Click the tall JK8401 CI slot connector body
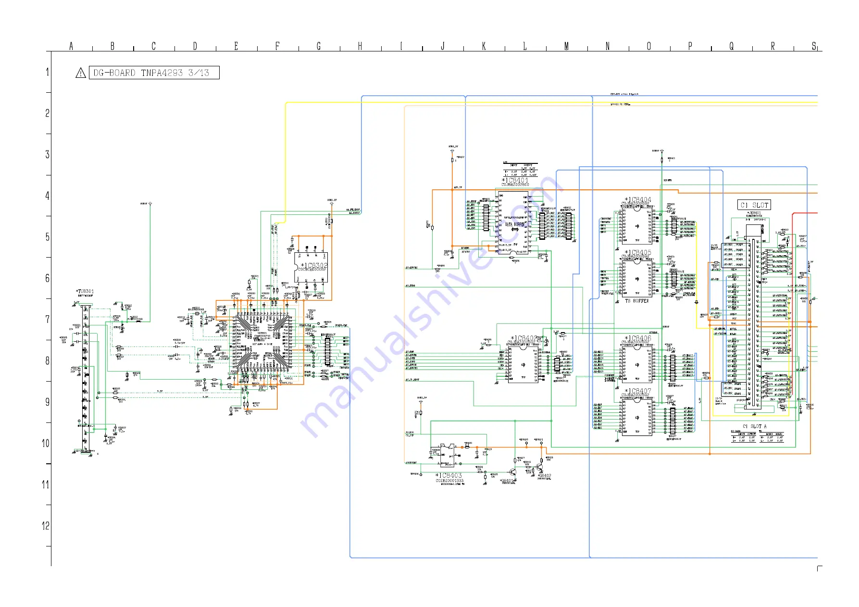This screenshot has width=859, height=607. 753,318
